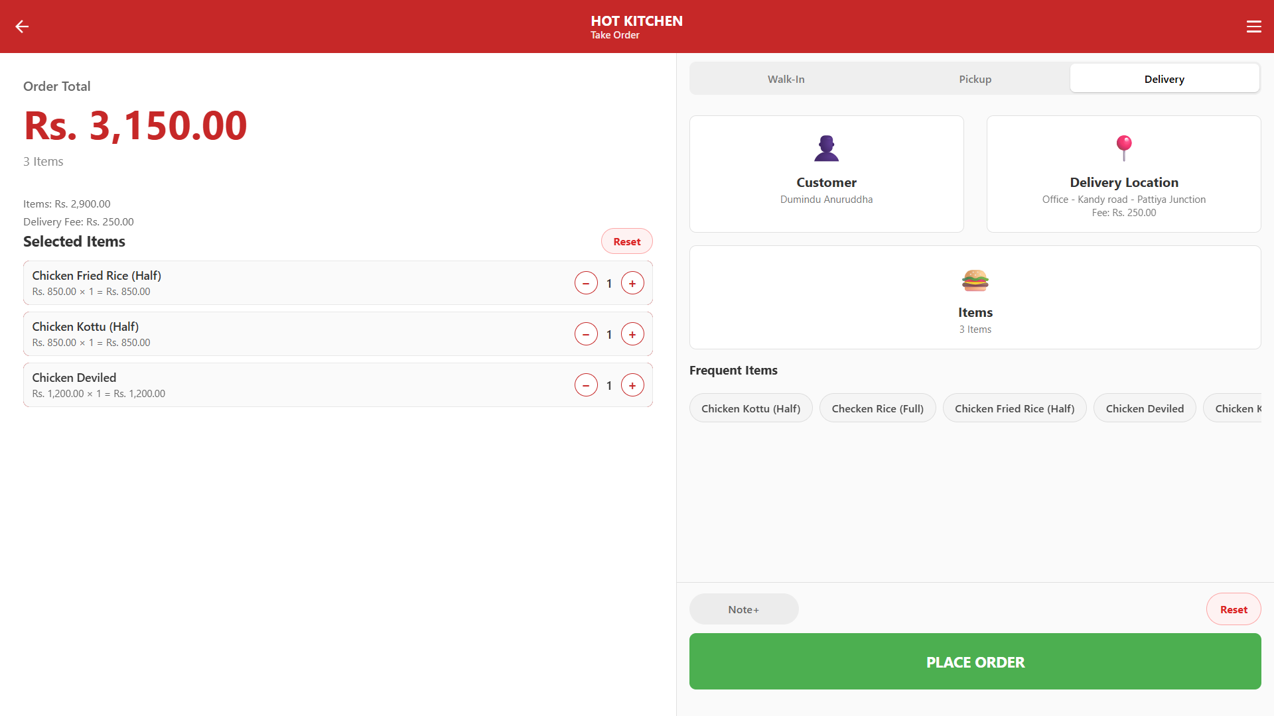Add frequent item Chicken Deviled
The width and height of the screenshot is (1274, 716).
tap(1145, 408)
